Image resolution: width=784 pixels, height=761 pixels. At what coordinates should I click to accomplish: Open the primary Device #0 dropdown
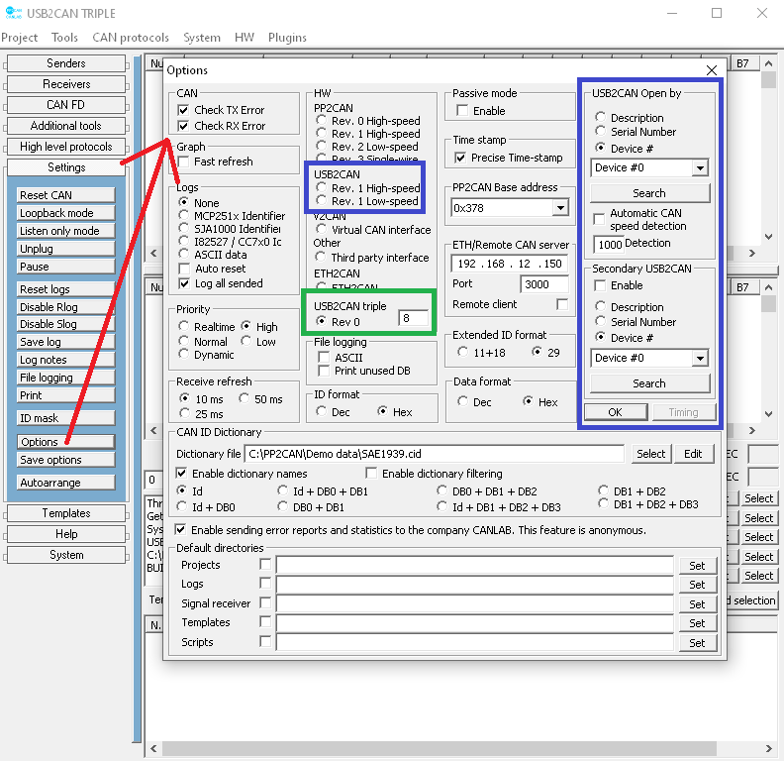click(x=701, y=167)
